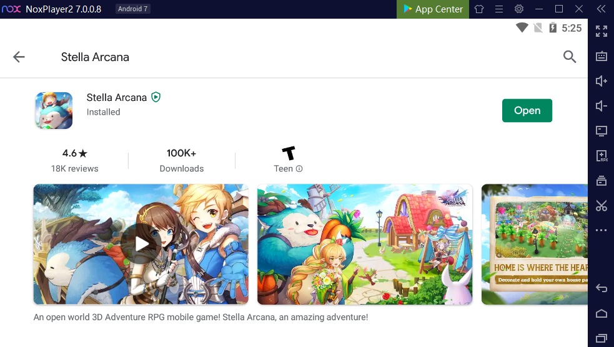Collapse the sidebar with double chevron
This screenshot has width=614, height=347.
point(601,9)
